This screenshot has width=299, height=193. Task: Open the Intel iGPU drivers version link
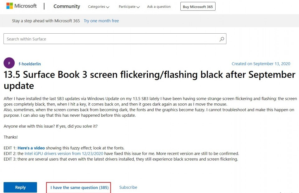pos(64,153)
